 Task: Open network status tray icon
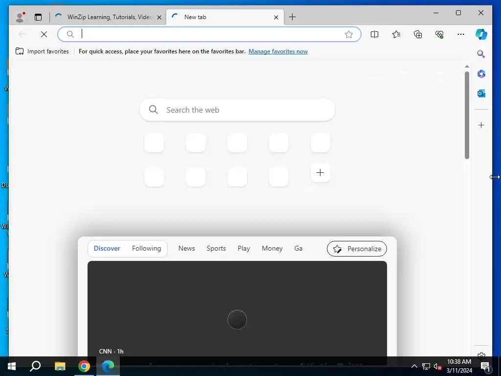pos(426,366)
